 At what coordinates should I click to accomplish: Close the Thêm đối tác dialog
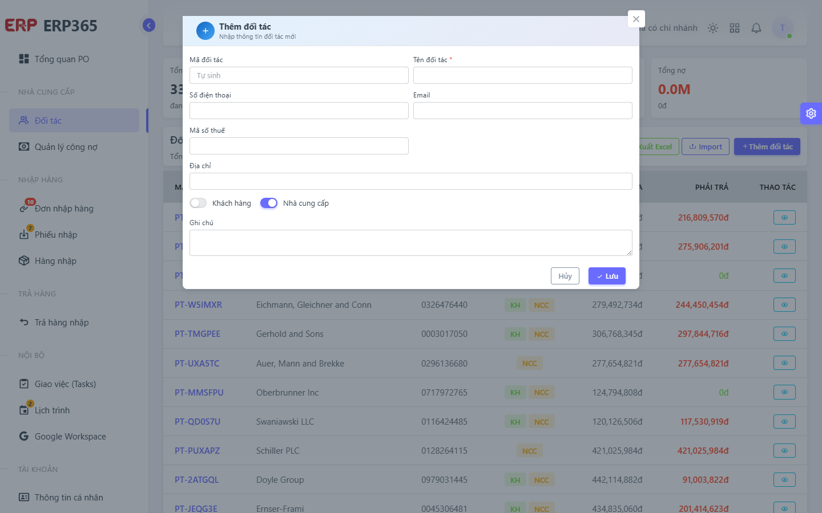tap(636, 19)
